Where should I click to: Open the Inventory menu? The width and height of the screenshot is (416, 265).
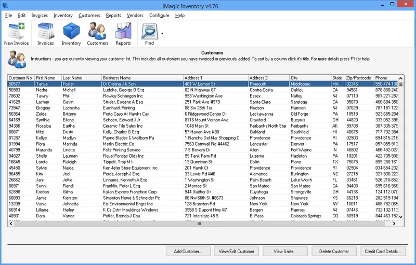[x=63, y=16]
